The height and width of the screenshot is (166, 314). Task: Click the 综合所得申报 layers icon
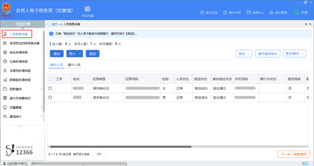point(5,52)
